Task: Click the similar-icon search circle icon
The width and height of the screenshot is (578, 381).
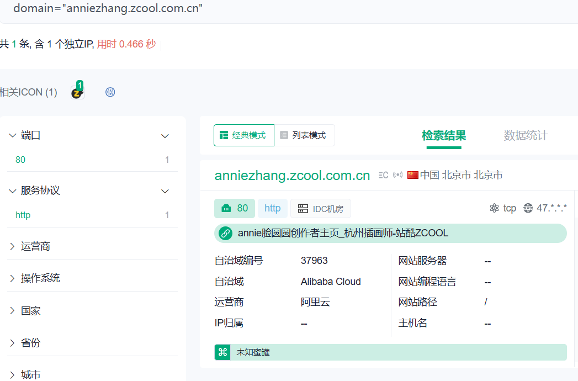Action: pos(110,92)
